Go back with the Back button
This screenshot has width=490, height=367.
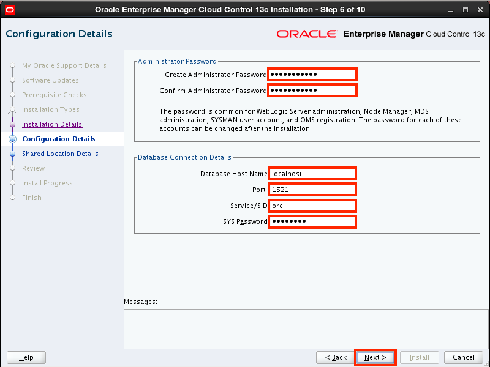coord(336,357)
